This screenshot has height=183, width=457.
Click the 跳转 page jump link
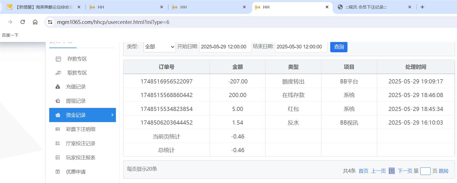(x=444, y=171)
